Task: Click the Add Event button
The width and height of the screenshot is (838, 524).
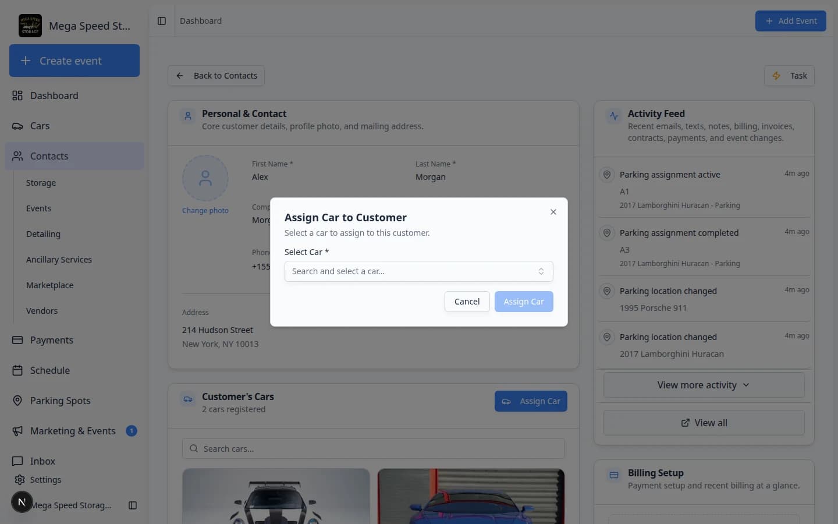Action: pyautogui.click(x=790, y=21)
